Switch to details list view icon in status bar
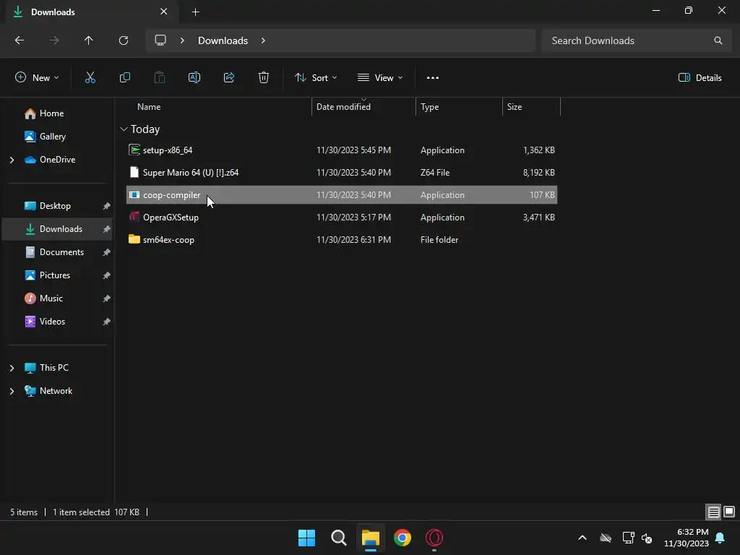Image resolution: width=740 pixels, height=555 pixels. click(x=713, y=512)
